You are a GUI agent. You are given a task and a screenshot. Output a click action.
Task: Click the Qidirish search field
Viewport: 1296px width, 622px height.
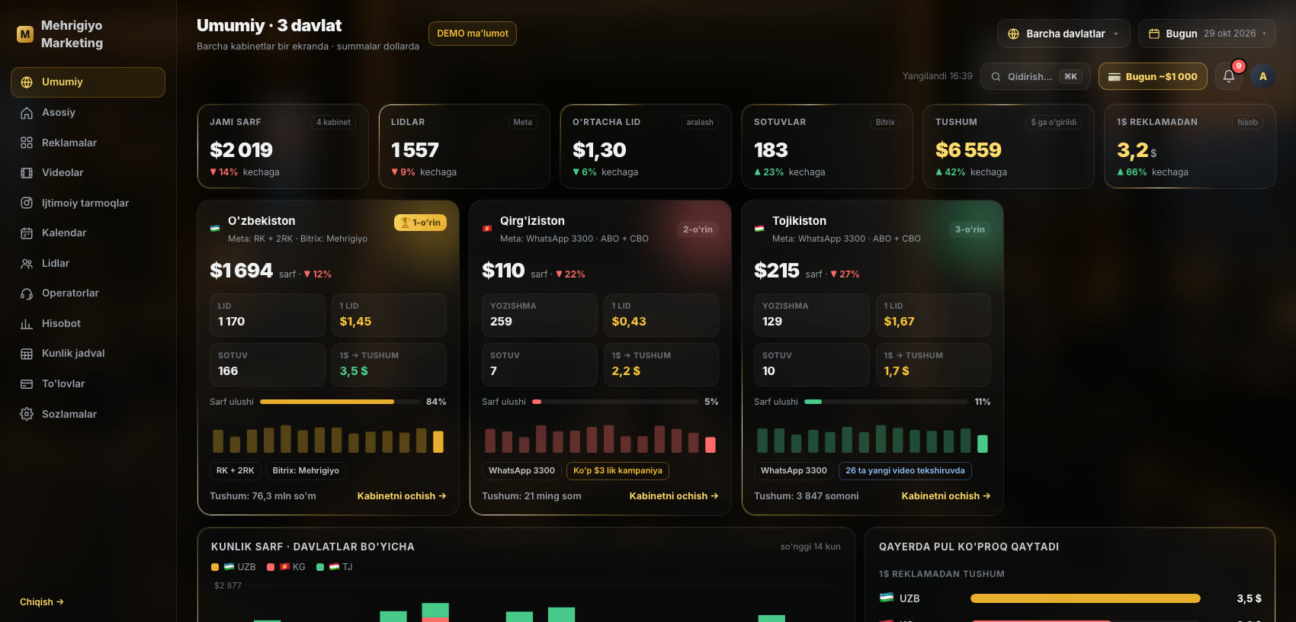tap(1035, 76)
